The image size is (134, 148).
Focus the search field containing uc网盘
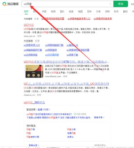point(67,4)
